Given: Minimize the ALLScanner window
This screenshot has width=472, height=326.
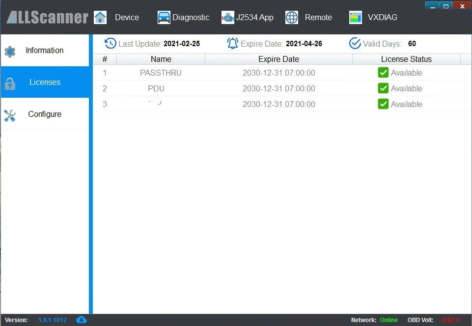Looking at the screenshot, I should pyautogui.click(x=432, y=6).
